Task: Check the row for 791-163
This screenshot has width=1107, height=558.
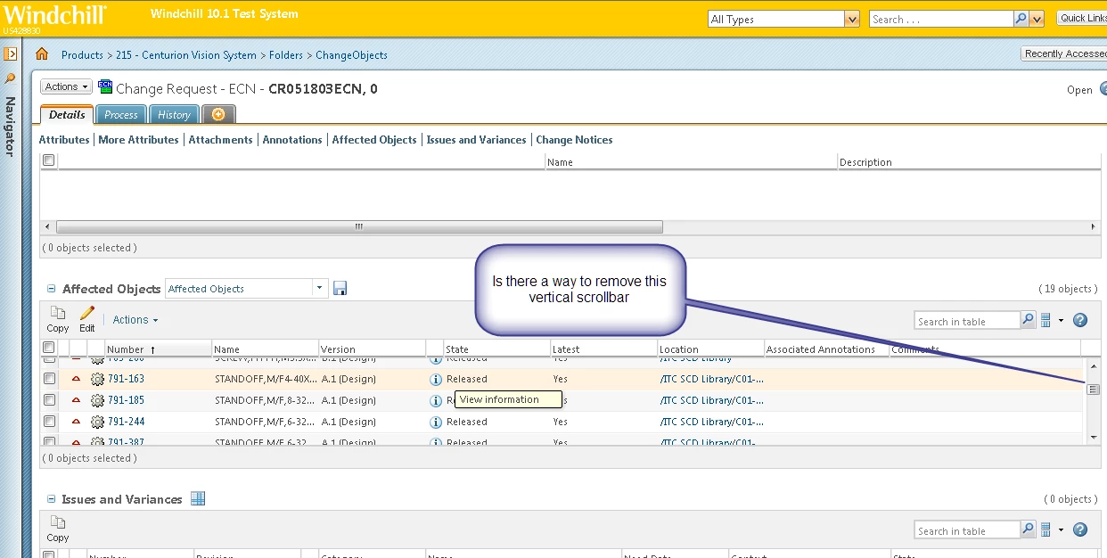Action: pyautogui.click(x=49, y=379)
